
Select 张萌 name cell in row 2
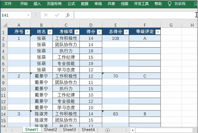point(41,38)
